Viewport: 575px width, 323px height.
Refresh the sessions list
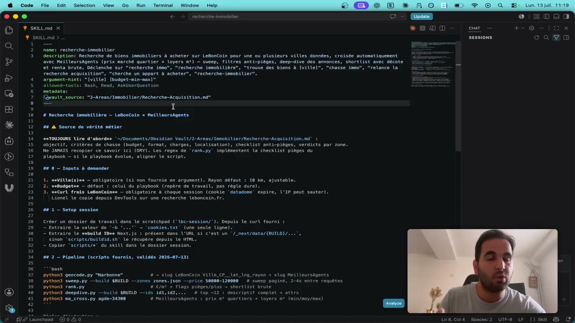[x=536, y=38]
